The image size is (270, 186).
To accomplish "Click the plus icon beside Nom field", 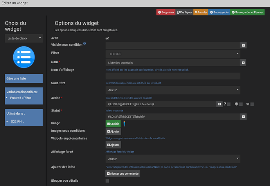I will point(243,62).
